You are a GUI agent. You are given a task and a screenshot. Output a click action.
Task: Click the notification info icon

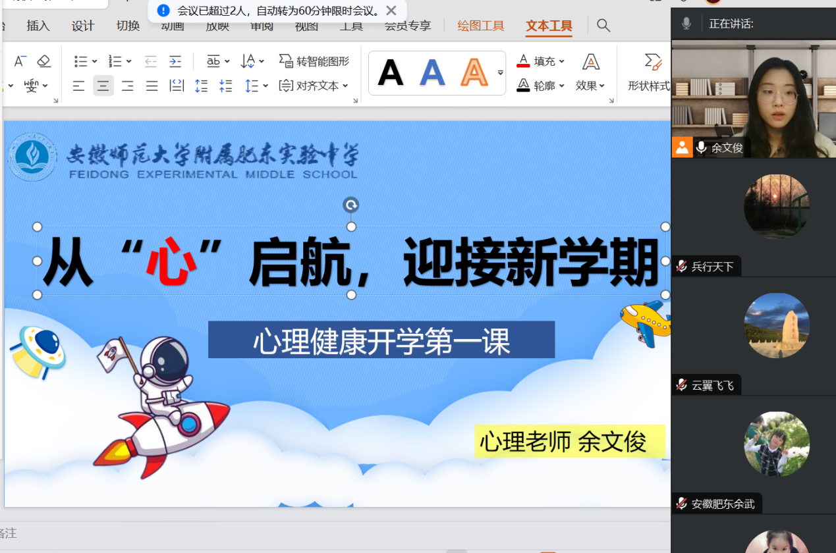(163, 11)
